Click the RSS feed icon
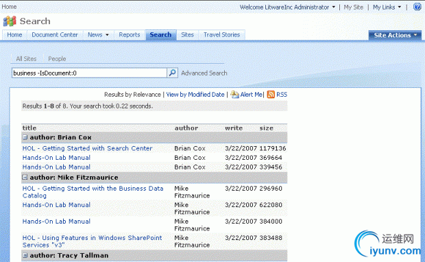This screenshot has height=262, width=425. click(x=271, y=95)
